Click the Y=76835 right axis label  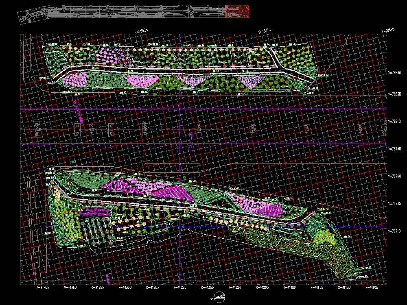[394, 94]
